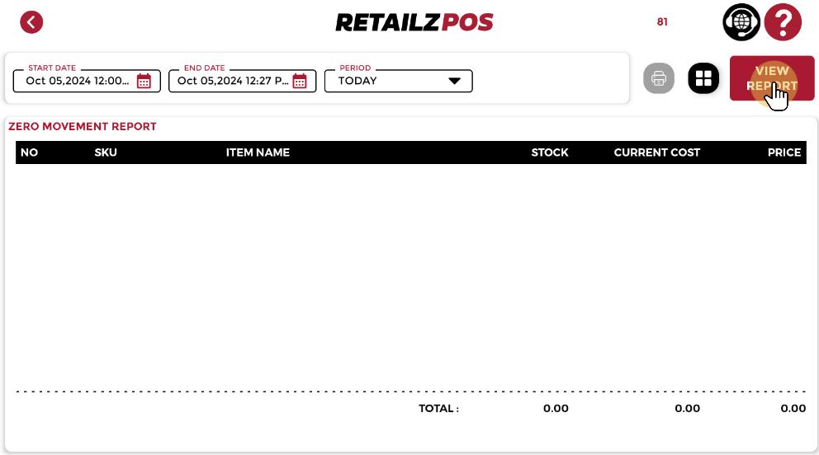
Task: Click the SKU column header
Action: pos(106,152)
